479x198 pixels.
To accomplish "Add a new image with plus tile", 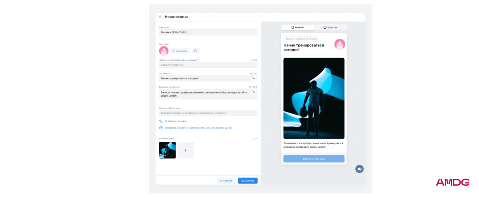I will [x=186, y=150].
